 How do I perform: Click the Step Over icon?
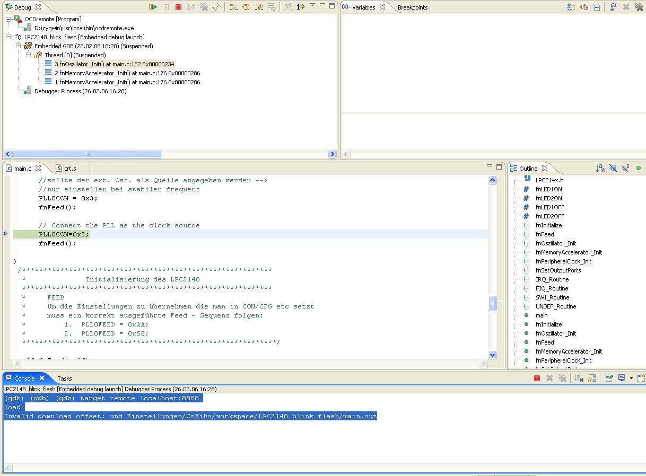point(246,7)
